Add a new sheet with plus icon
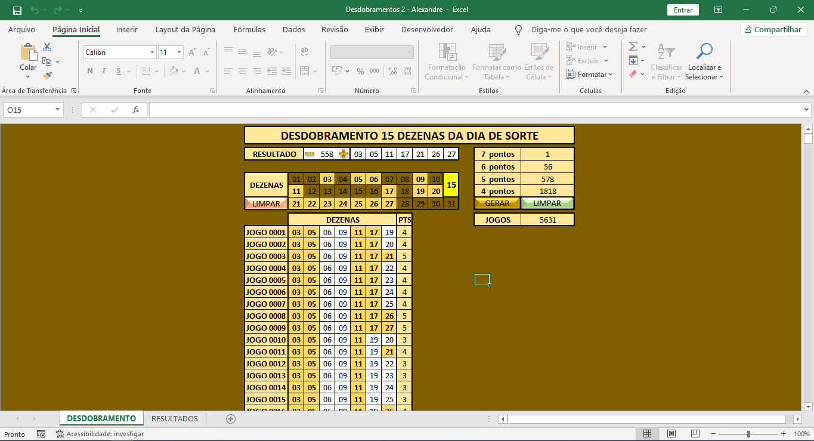This screenshot has height=441, width=814. (x=231, y=419)
